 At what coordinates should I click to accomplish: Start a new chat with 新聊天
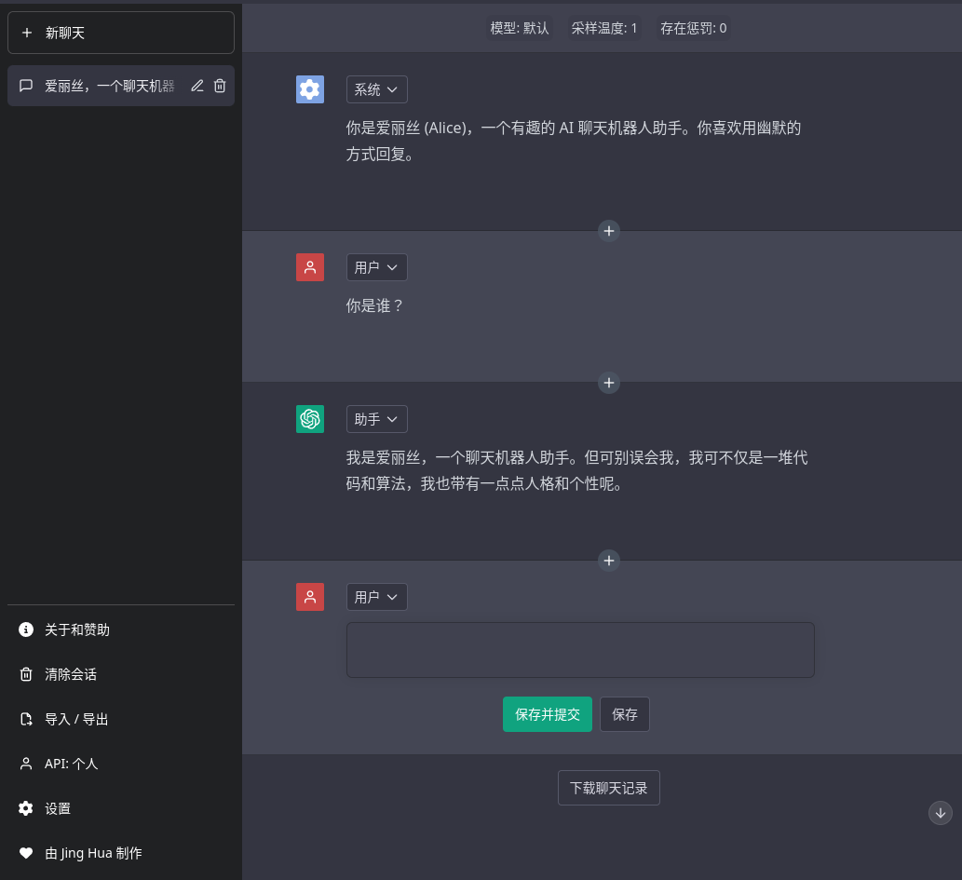(121, 33)
